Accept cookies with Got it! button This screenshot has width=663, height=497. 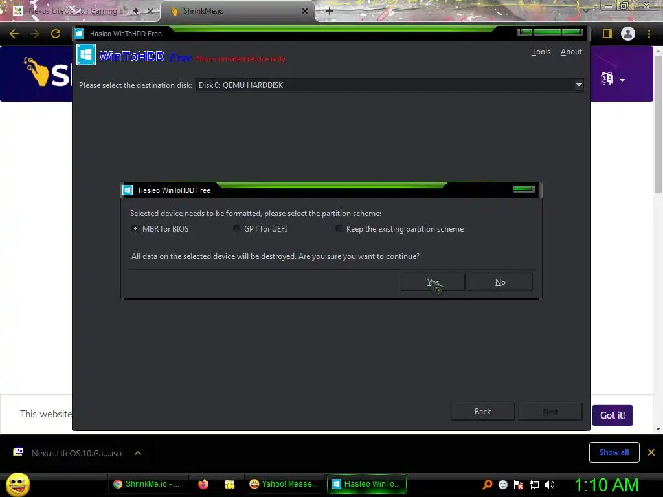click(x=612, y=415)
